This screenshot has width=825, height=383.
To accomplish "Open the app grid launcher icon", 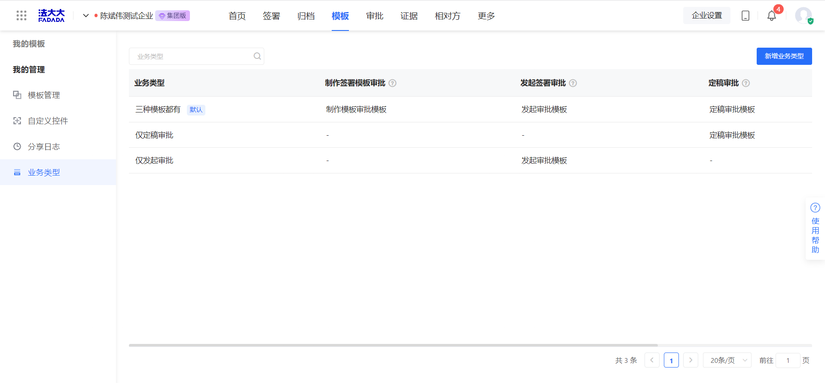I will pyautogui.click(x=21, y=15).
